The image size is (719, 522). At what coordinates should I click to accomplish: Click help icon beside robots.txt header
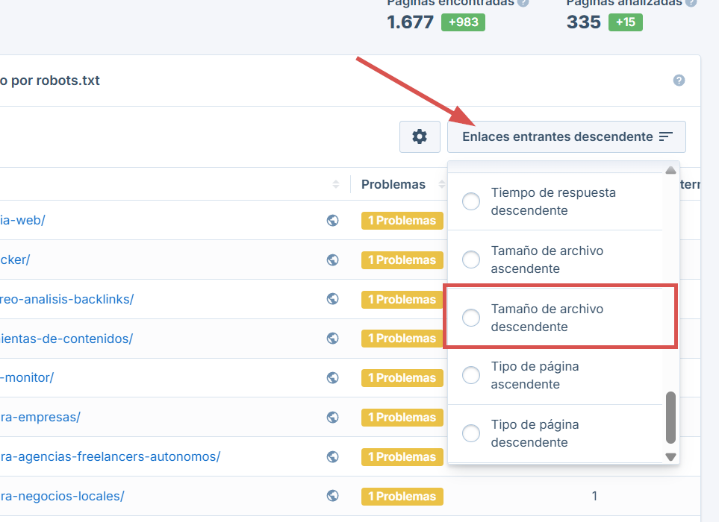tap(679, 81)
